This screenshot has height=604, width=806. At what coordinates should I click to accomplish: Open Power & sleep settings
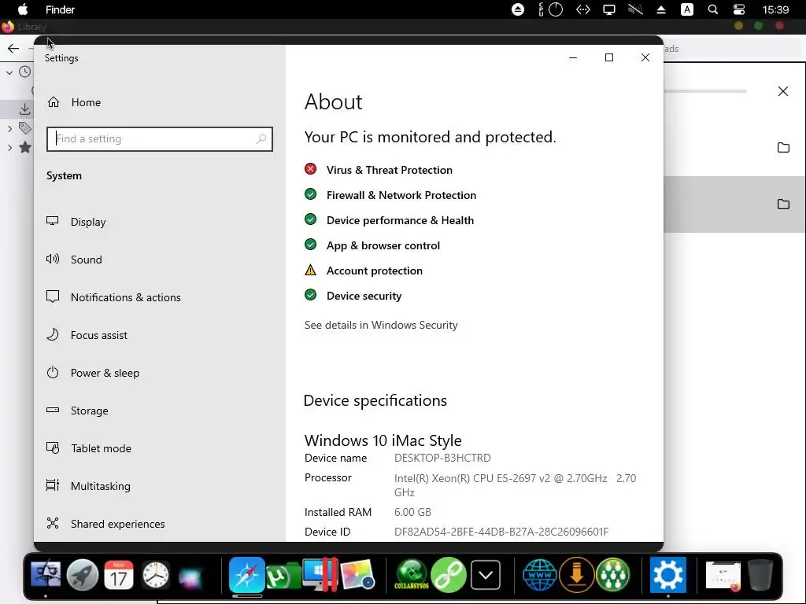tap(93, 373)
